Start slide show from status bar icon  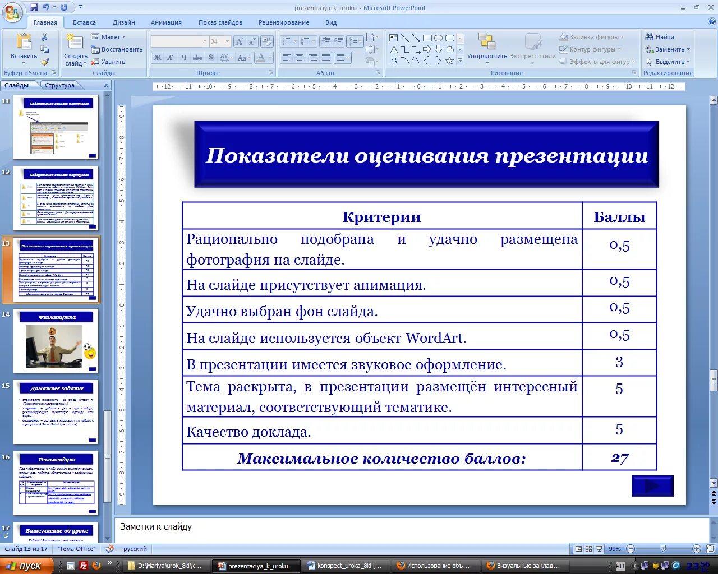pos(599,549)
